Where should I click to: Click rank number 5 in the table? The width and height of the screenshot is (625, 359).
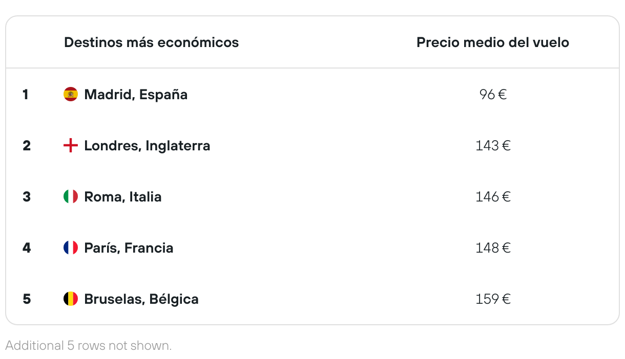[x=27, y=299]
